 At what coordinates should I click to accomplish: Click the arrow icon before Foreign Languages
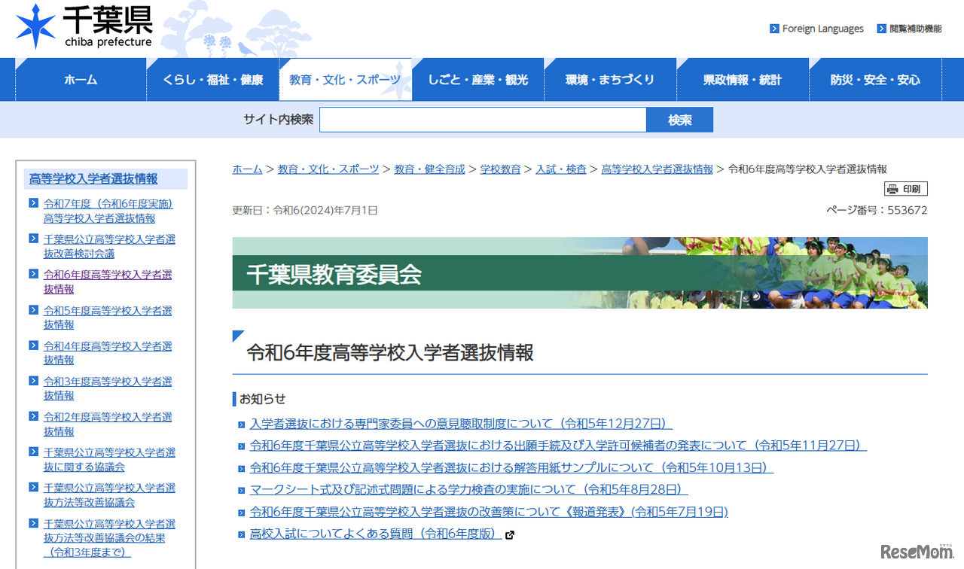click(773, 29)
